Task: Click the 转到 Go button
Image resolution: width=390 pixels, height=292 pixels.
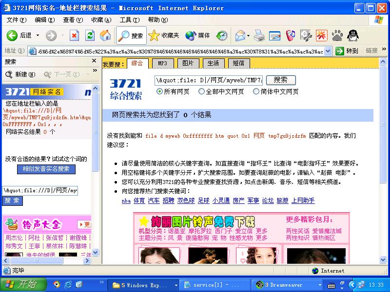Action: point(347,51)
